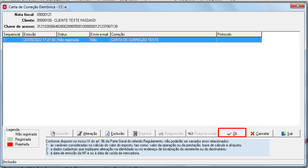Click the red Rejeitada legend swatch

[10, 144]
